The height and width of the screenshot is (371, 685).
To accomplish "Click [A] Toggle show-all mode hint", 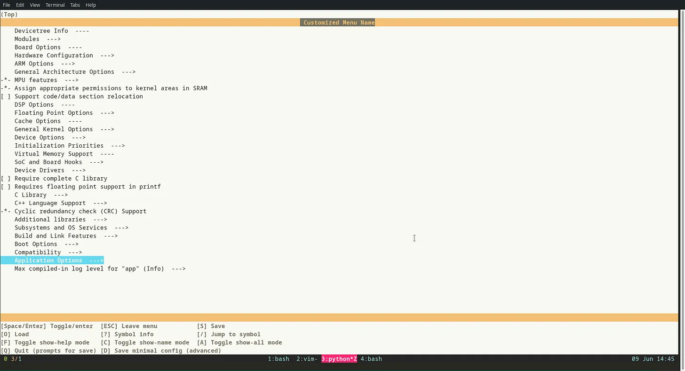I will pos(239,342).
